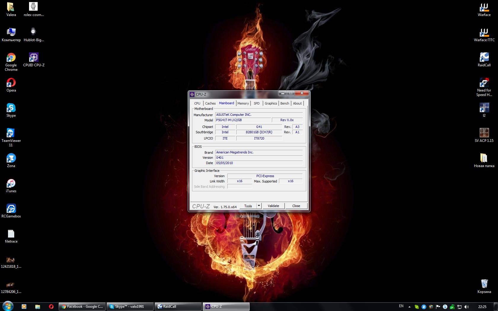Select the Bench tab
Viewport: 498px width, 311px height.
pos(285,103)
